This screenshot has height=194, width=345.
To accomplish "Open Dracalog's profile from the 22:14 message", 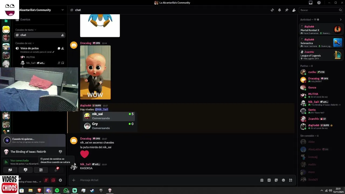I will click(x=86, y=43).
